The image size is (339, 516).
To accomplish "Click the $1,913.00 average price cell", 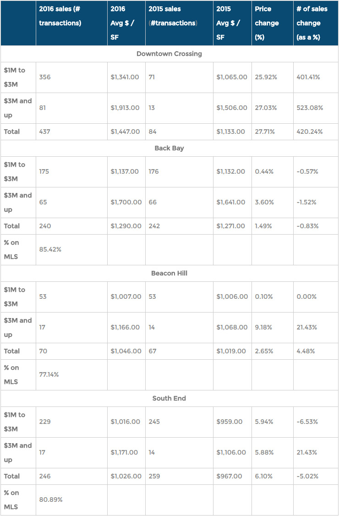I will coord(125,108).
